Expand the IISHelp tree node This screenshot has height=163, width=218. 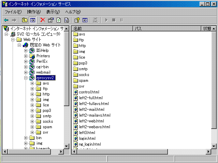point(26,50)
